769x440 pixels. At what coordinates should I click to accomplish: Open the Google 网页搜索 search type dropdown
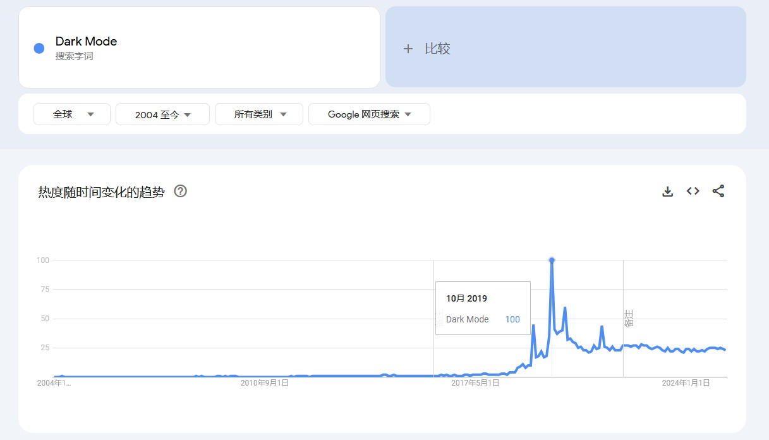click(368, 114)
